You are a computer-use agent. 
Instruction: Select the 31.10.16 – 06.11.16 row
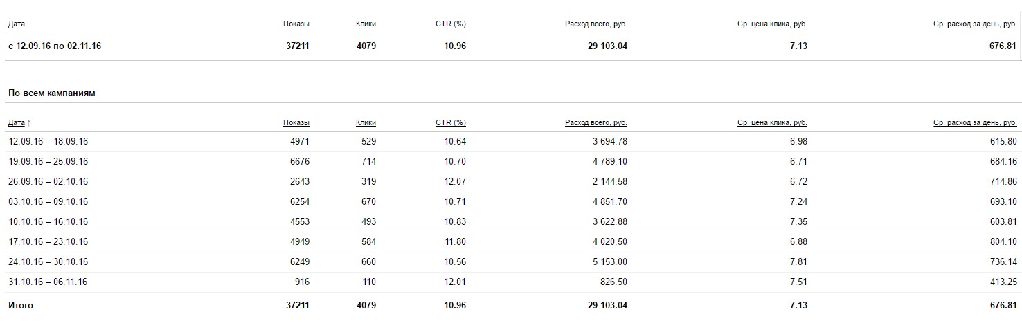(x=513, y=282)
